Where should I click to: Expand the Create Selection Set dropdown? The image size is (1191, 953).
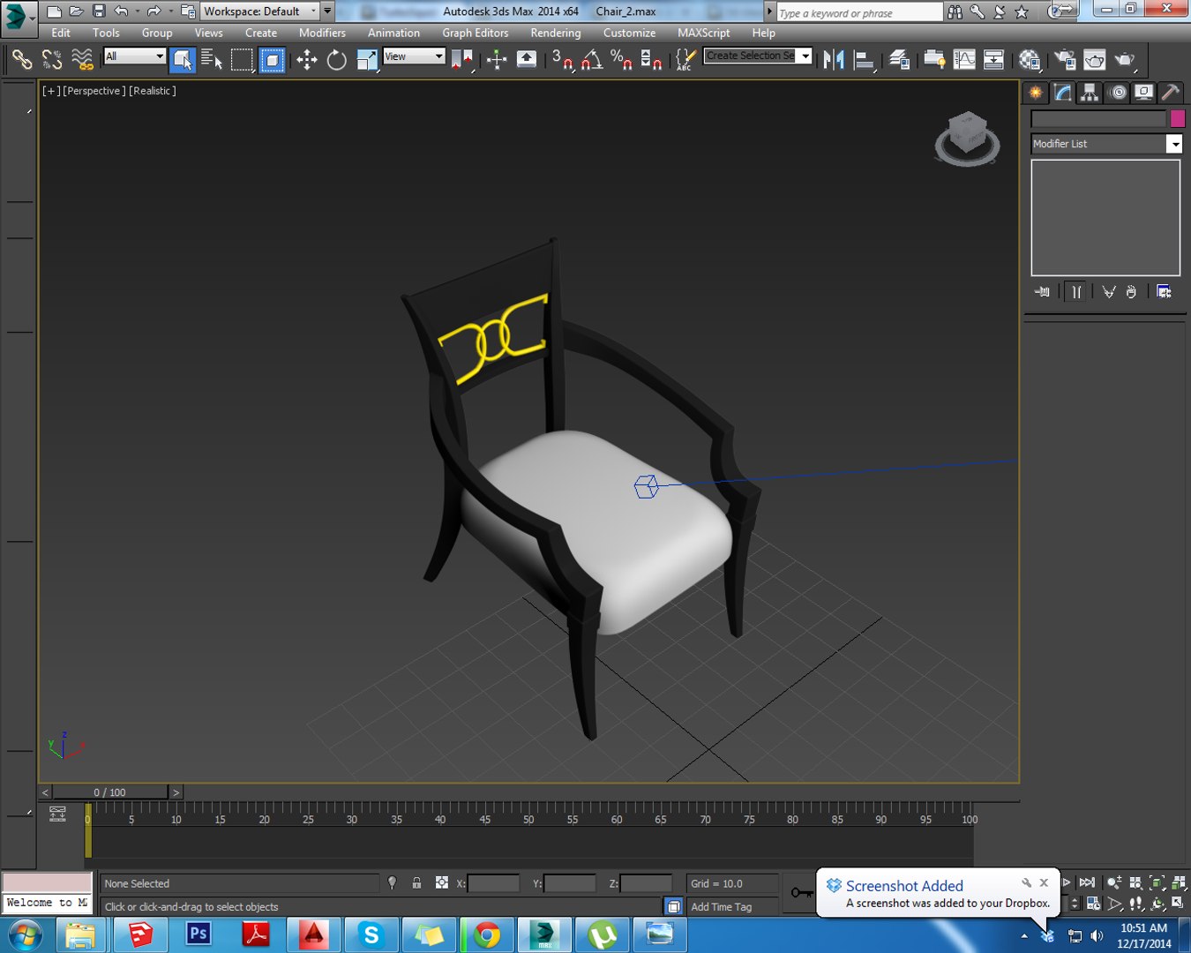[805, 56]
